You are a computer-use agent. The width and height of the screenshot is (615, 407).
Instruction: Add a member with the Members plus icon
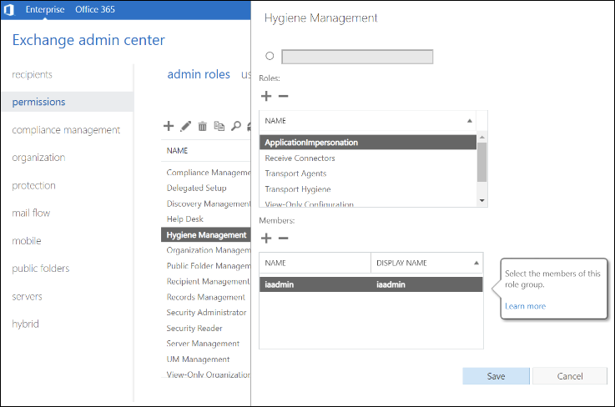[x=266, y=239]
